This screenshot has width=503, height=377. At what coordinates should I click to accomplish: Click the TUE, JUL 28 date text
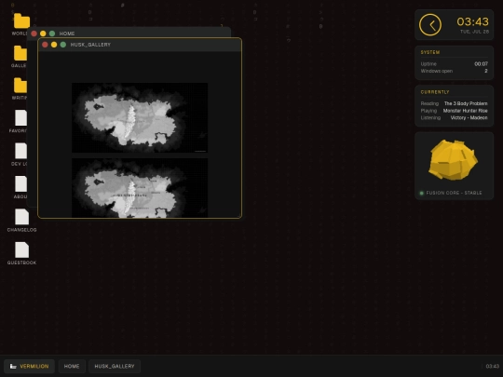point(474,32)
